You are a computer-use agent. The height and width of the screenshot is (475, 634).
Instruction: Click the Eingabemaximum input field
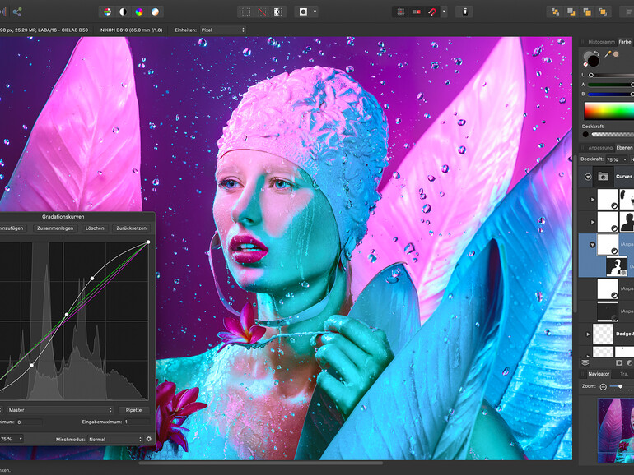click(136, 422)
